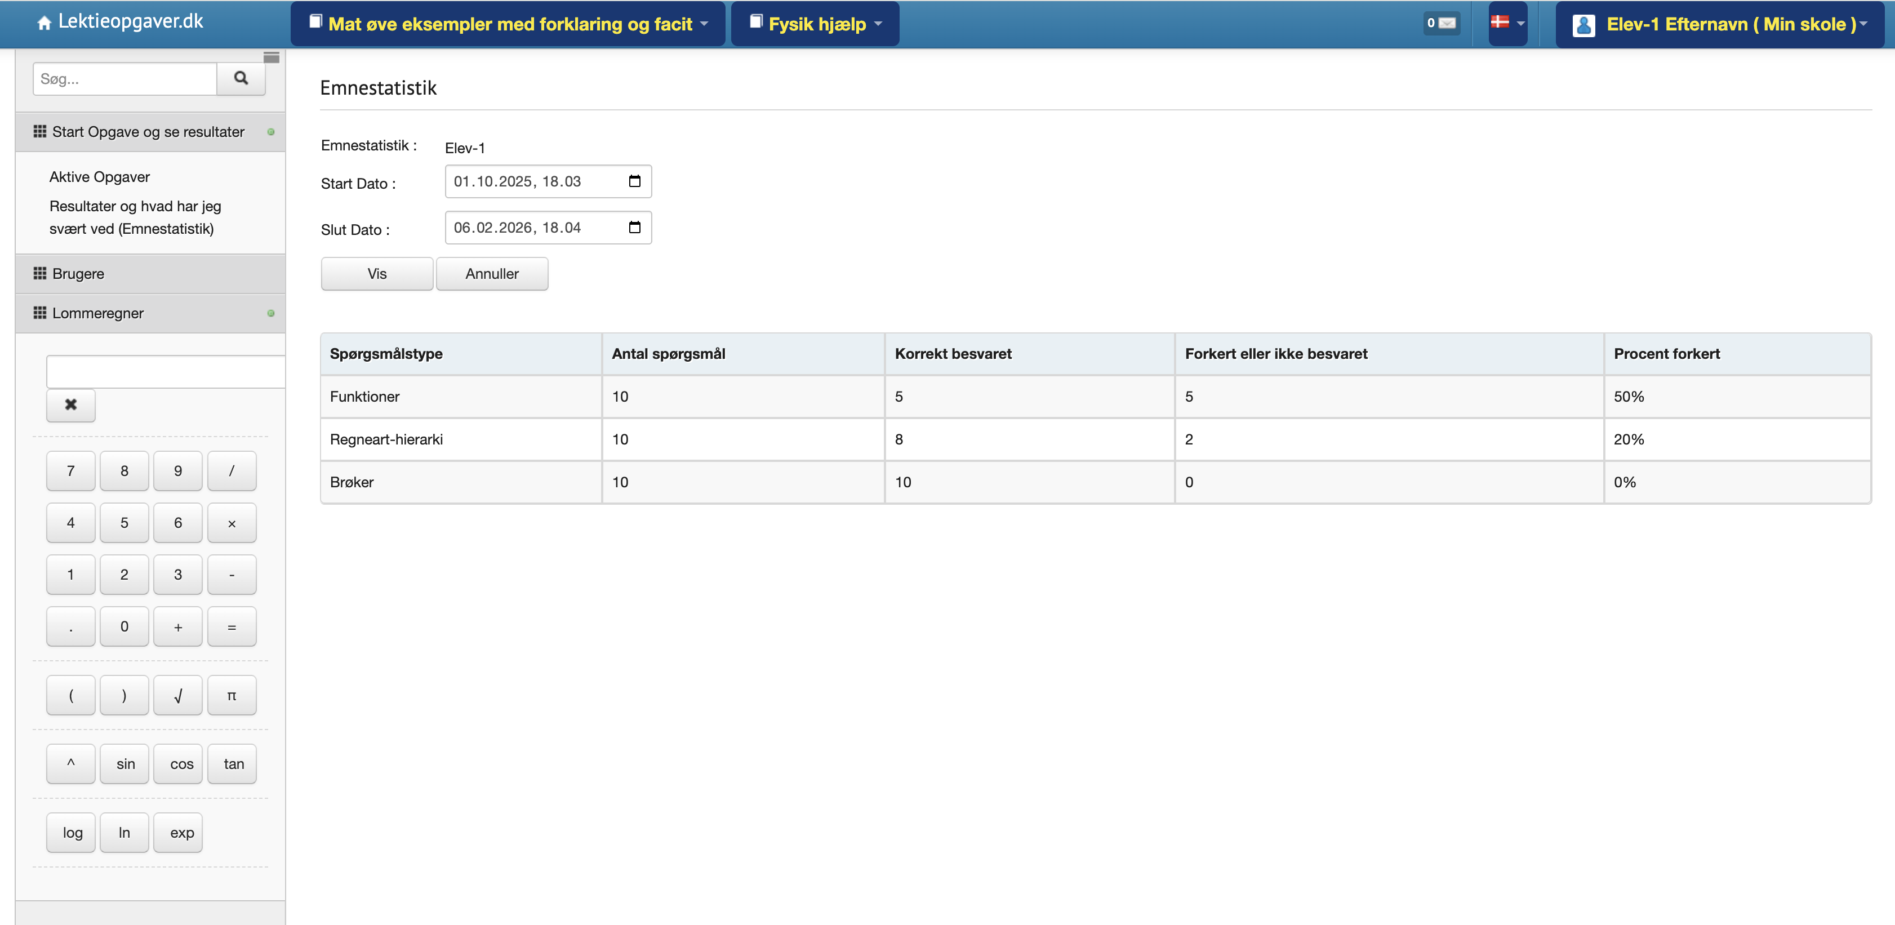This screenshot has width=1895, height=925.
Task: Open Aktive Opgaver link
Action: tap(99, 177)
